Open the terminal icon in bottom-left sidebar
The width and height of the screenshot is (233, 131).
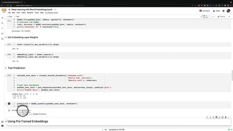pyautogui.click(x=2, y=126)
